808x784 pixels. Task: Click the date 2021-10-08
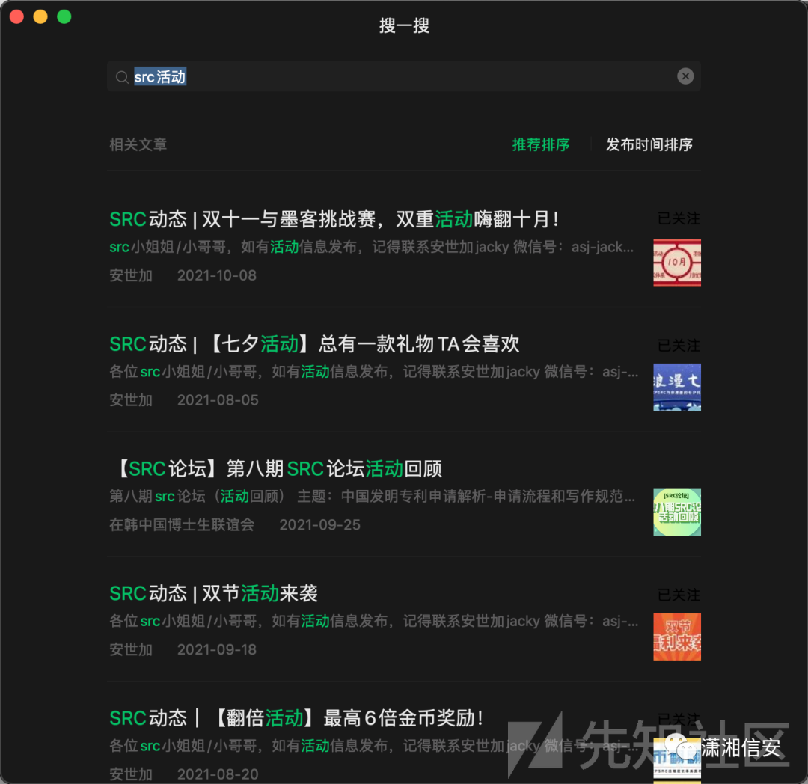click(x=217, y=275)
